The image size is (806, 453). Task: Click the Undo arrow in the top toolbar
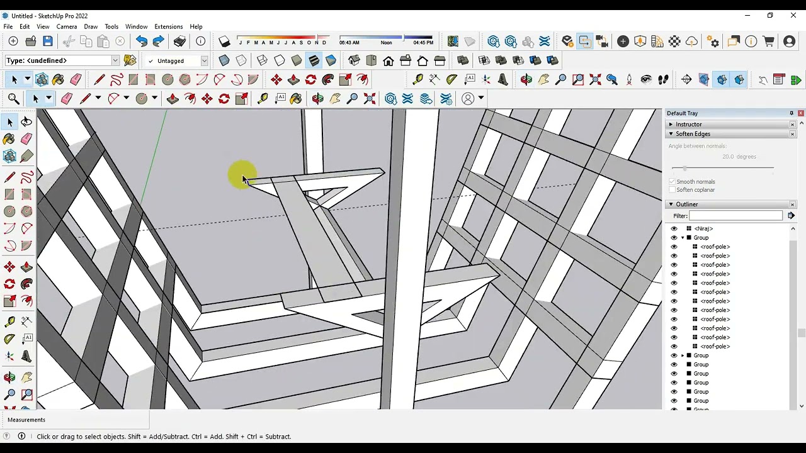142,42
